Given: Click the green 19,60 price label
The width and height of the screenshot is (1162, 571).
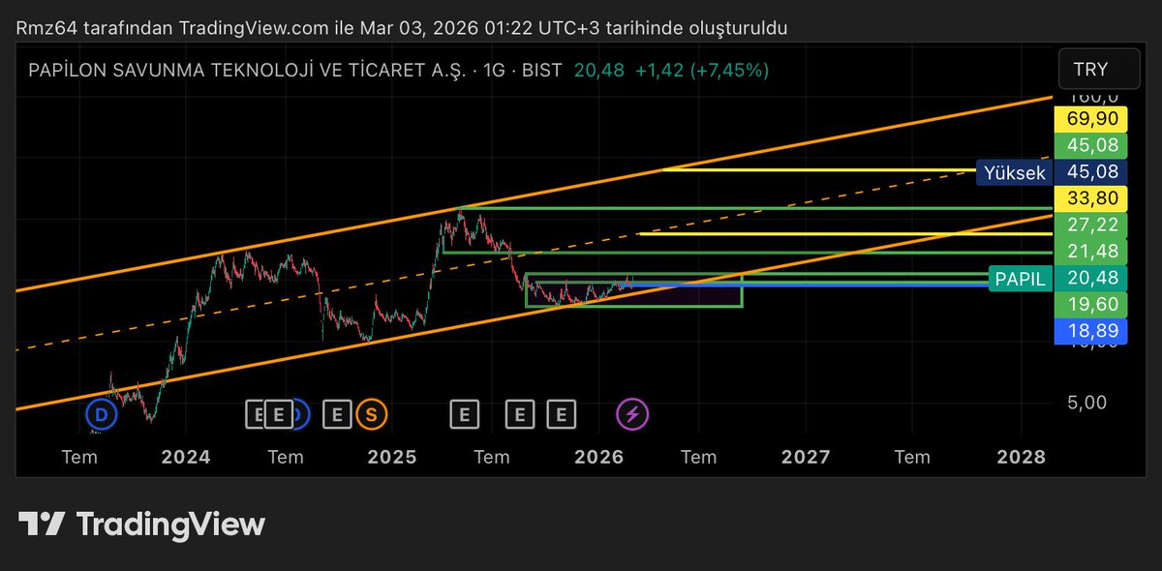Looking at the screenshot, I should pos(1092,305).
